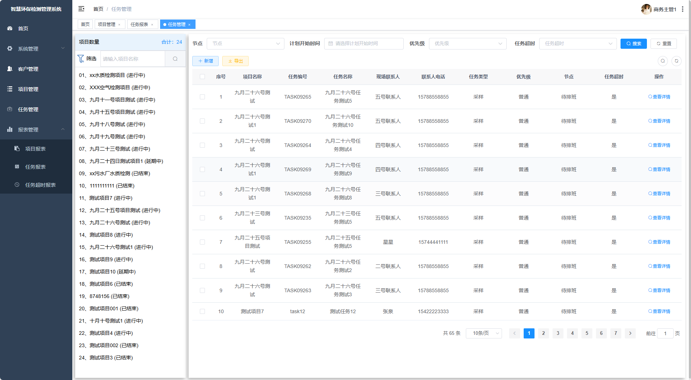The width and height of the screenshot is (691, 380).
Task: Collapse the sidebar using the hamburger icon
Action: pyautogui.click(x=81, y=9)
